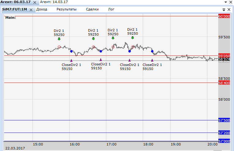
Task: Open the chart panel options dropdown
Action: pos(224,10)
